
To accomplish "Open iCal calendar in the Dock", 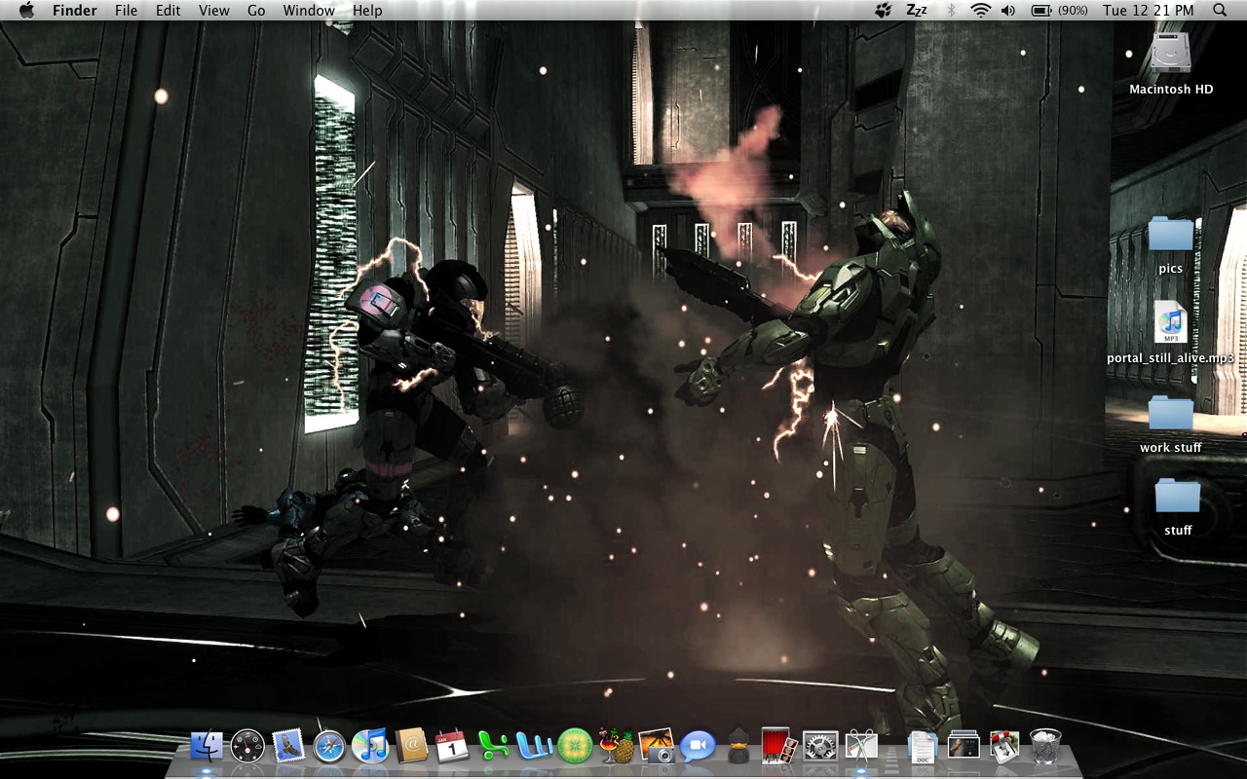I will [452, 747].
